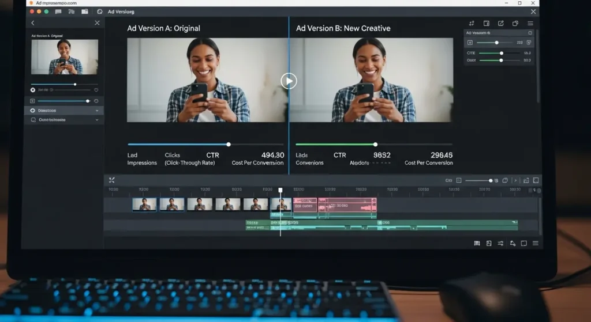
Task: Toggle the checkbox in the Ad Version B panel header
Action: pos(530,33)
